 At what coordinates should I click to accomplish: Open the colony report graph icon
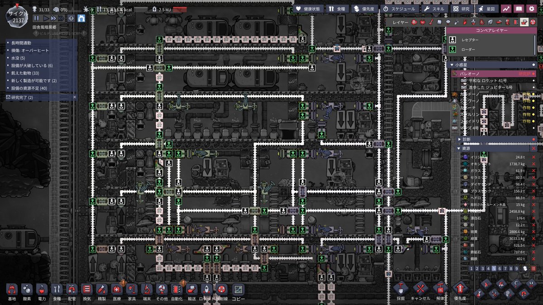coord(506,9)
